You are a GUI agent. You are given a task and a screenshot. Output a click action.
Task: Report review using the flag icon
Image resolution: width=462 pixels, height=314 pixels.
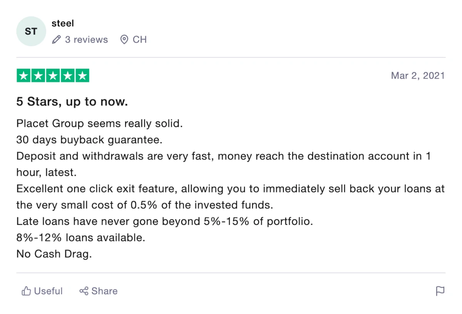point(440,291)
